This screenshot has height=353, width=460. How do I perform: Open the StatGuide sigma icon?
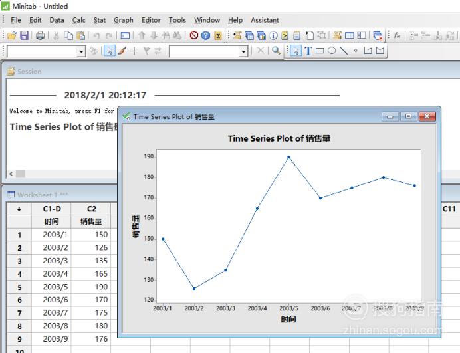(x=217, y=35)
